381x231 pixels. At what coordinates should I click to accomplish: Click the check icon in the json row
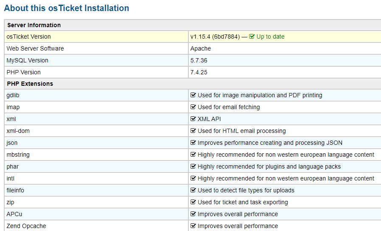point(193,143)
